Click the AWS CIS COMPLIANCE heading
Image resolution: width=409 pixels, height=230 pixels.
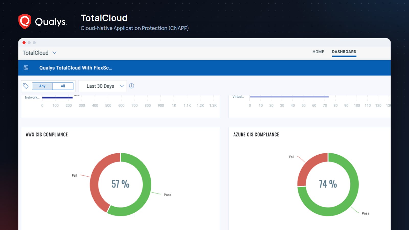tap(47, 134)
